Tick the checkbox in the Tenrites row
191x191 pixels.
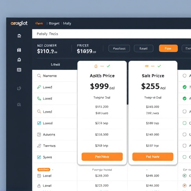[x=185, y=145]
